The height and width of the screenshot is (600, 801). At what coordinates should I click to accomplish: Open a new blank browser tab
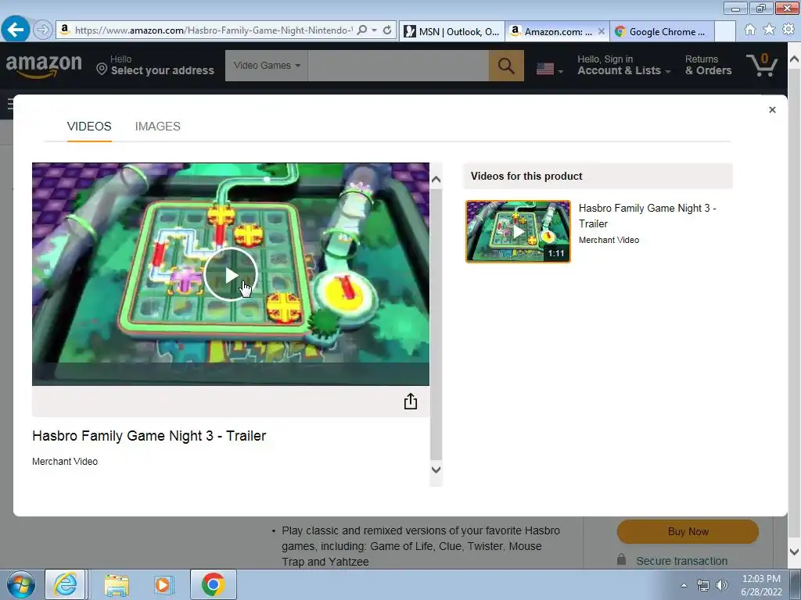tap(724, 31)
